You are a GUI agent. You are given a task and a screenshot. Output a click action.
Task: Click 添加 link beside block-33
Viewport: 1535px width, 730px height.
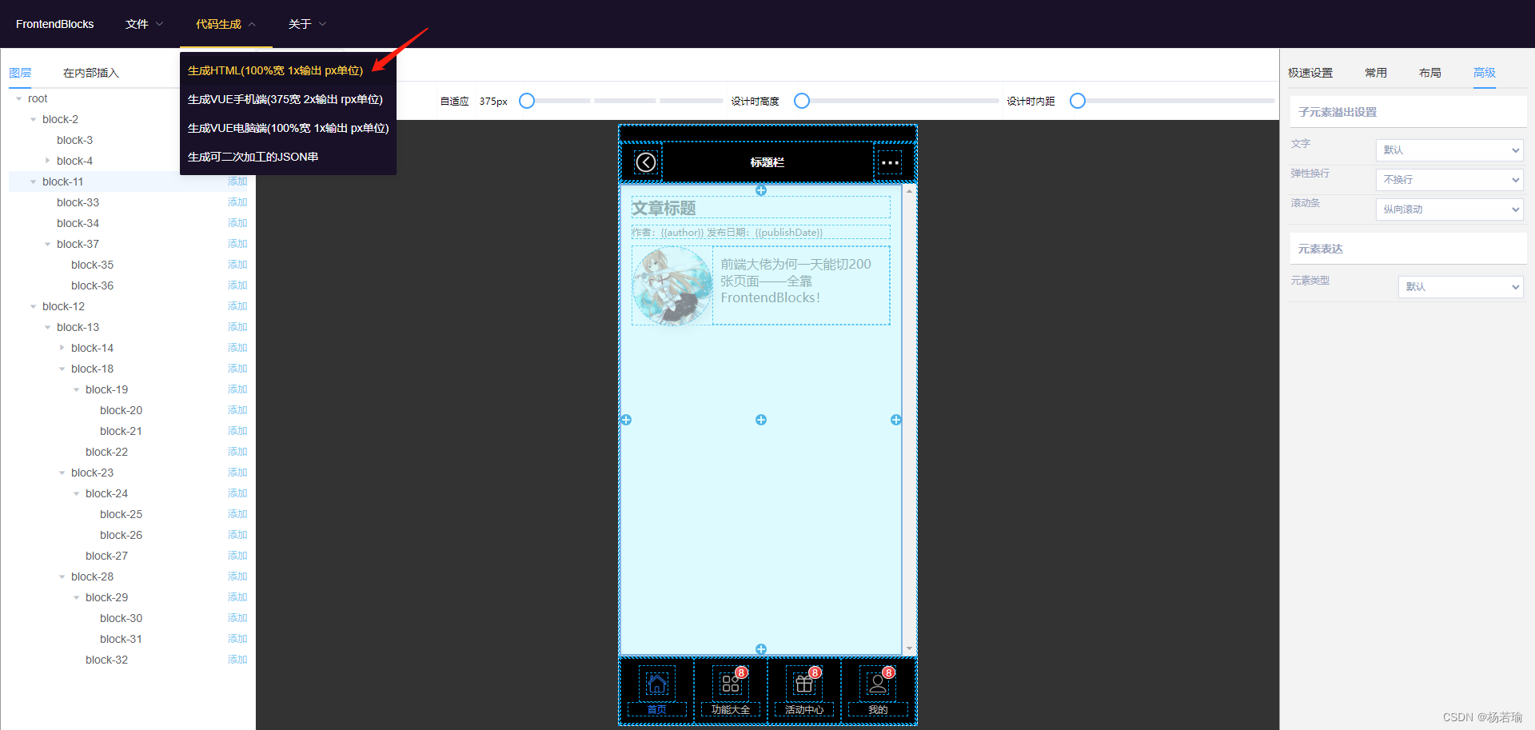[237, 202]
